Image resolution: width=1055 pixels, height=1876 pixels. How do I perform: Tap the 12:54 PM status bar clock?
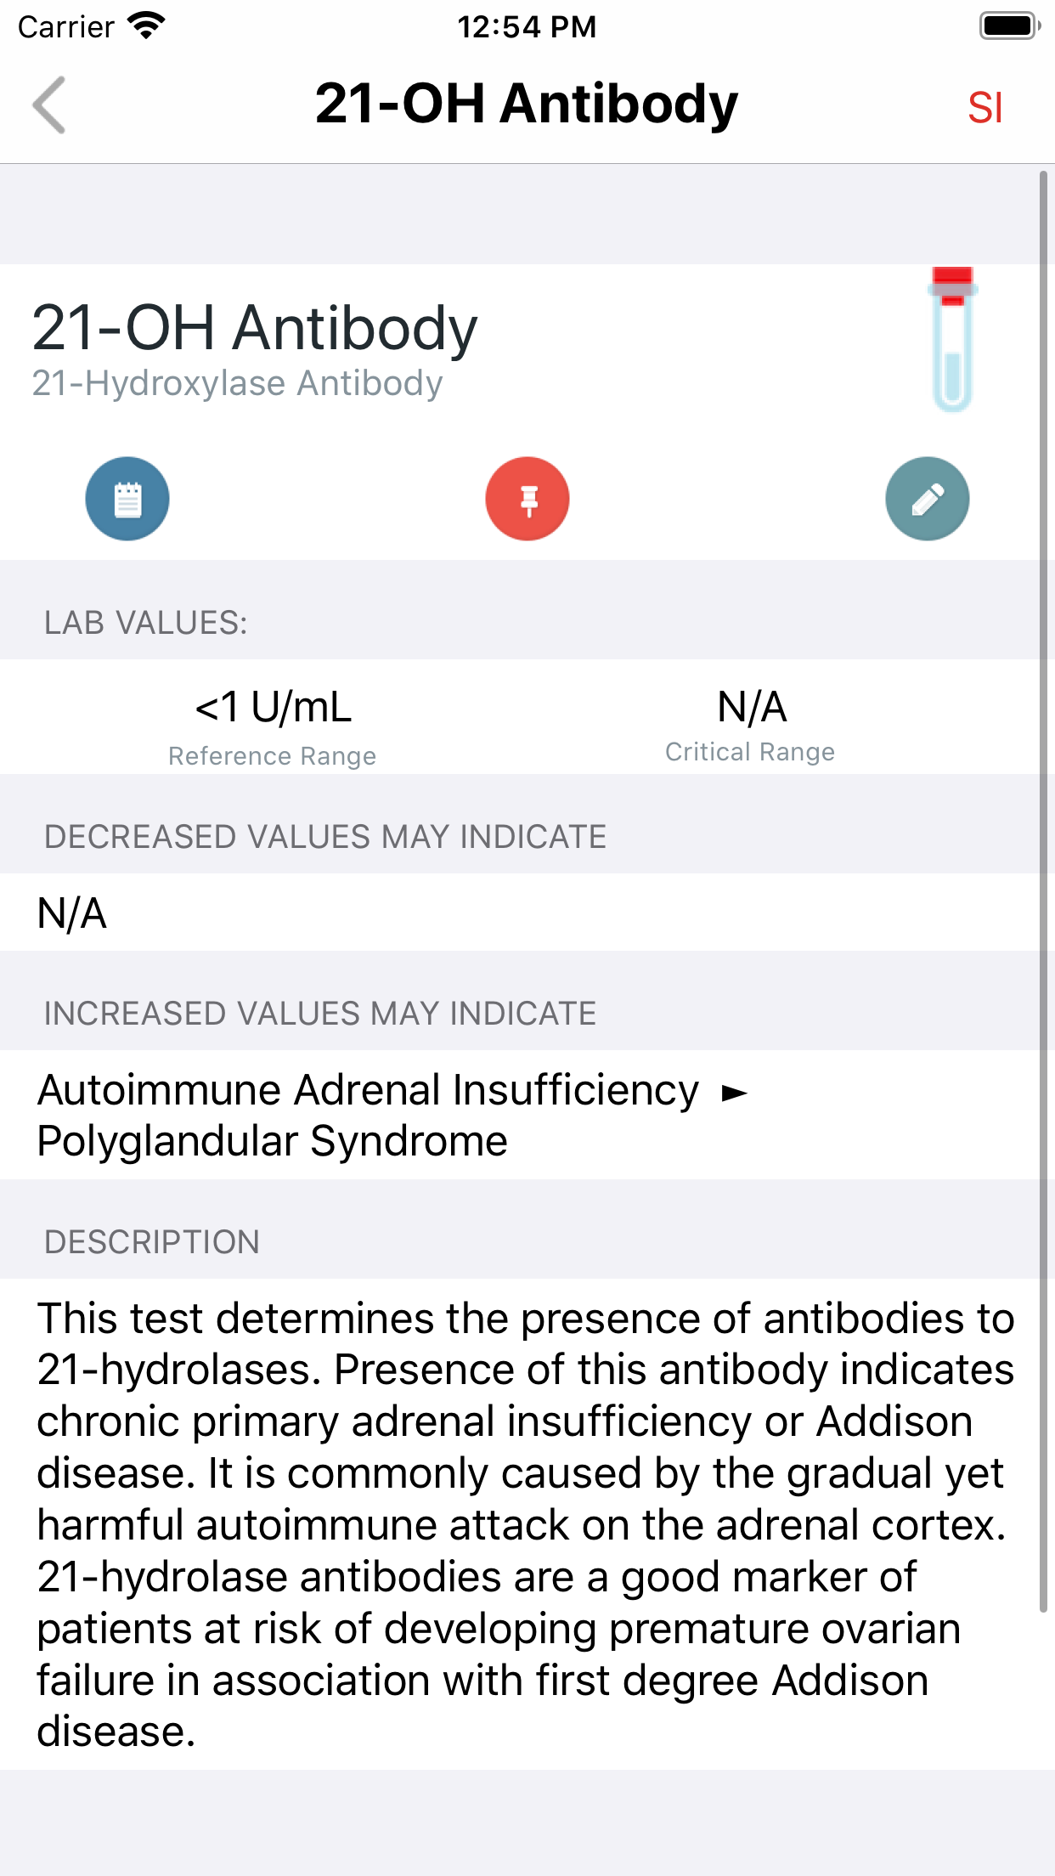[527, 26]
